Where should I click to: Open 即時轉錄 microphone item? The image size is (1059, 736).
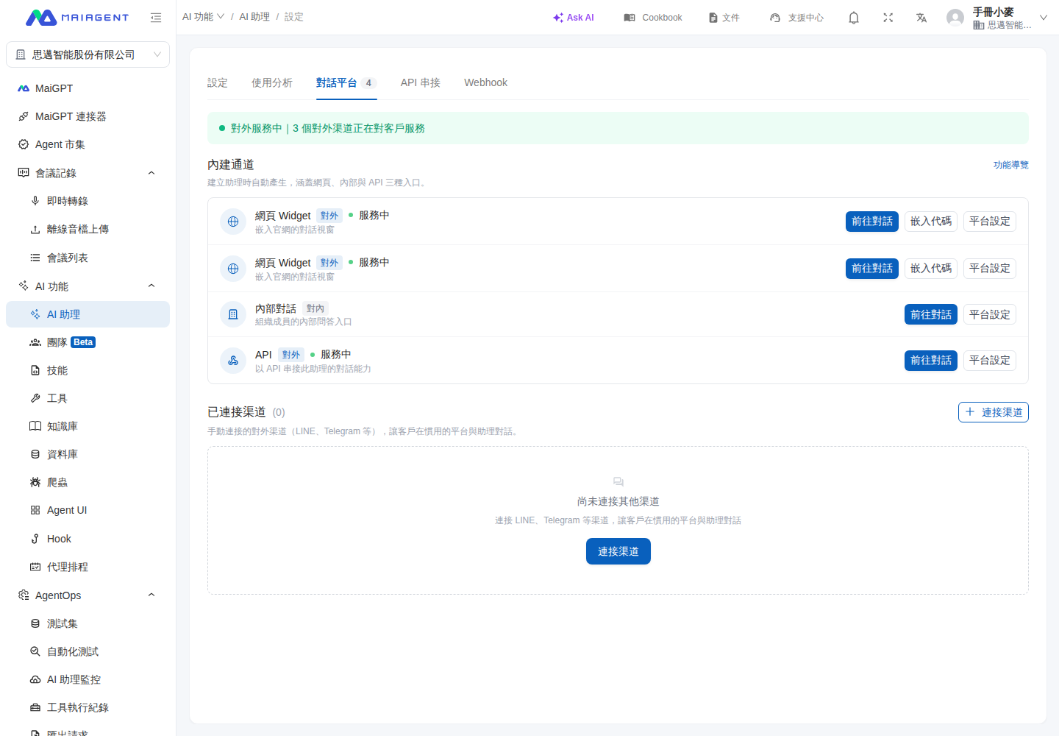[88, 201]
